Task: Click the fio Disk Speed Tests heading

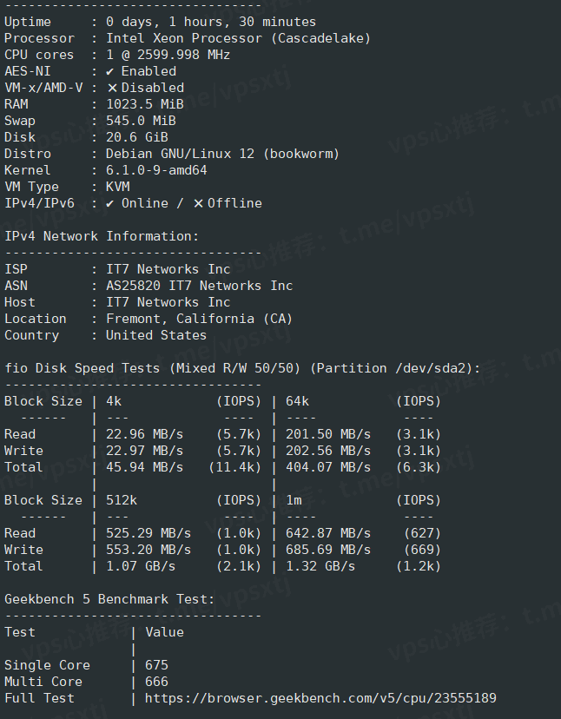Action: tap(242, 368)
